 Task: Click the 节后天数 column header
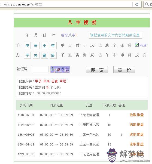(109, 105)
